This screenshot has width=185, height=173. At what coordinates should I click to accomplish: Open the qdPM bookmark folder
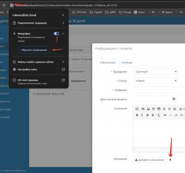[111, 12]
